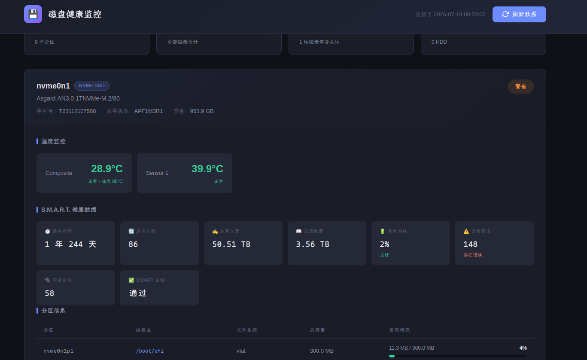Click the SMART self-test result 通过
587x360 pixels.
[138, 293]
